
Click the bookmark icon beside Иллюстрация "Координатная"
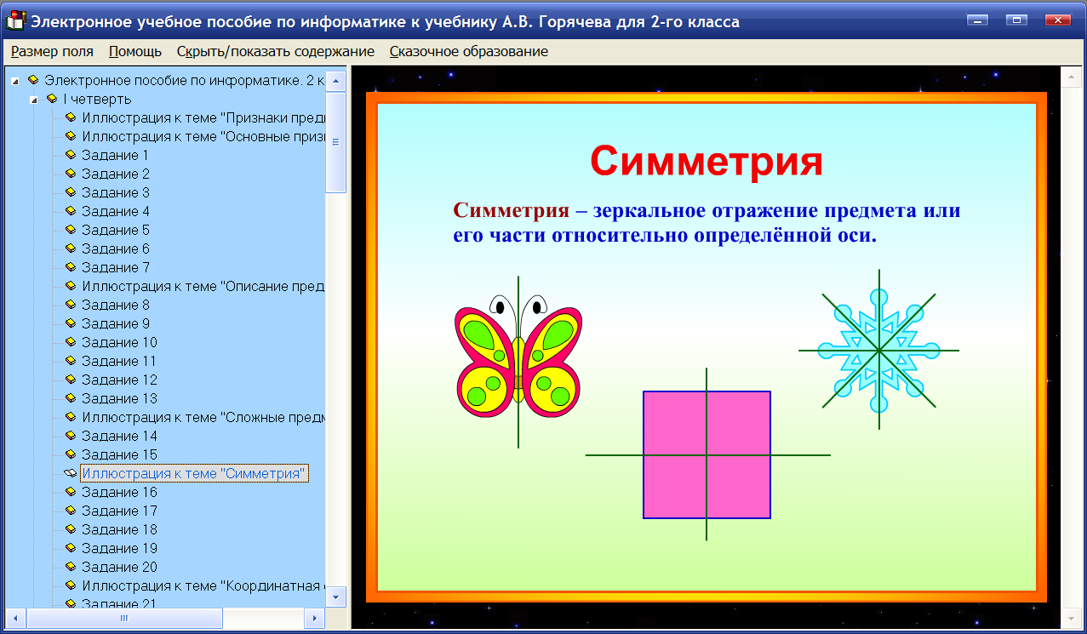click(69, 585)
